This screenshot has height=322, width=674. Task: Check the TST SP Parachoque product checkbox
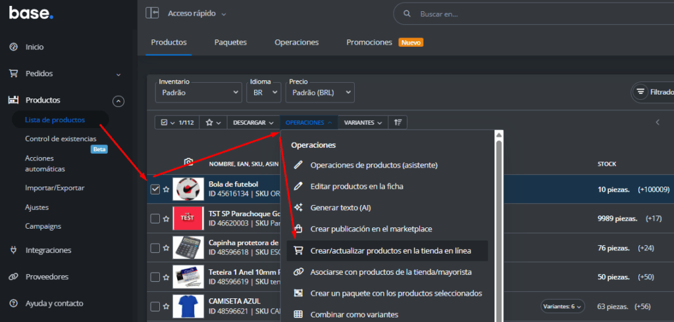155,219
